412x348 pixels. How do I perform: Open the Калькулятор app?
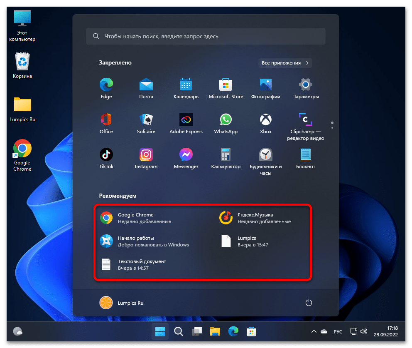[x=226, y=158]
